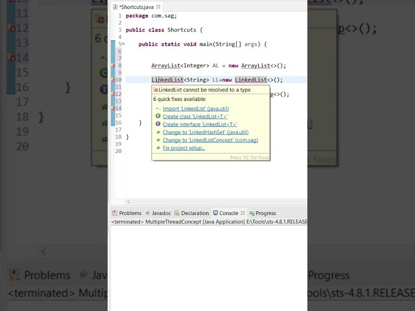Click the error icon in the tooltip header

[x=156, y=89]
